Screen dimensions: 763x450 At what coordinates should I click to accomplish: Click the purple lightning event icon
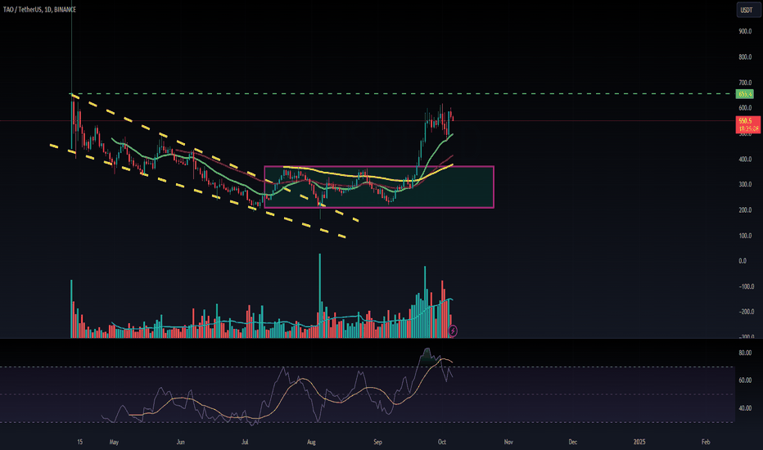click(x=453, y=331)
